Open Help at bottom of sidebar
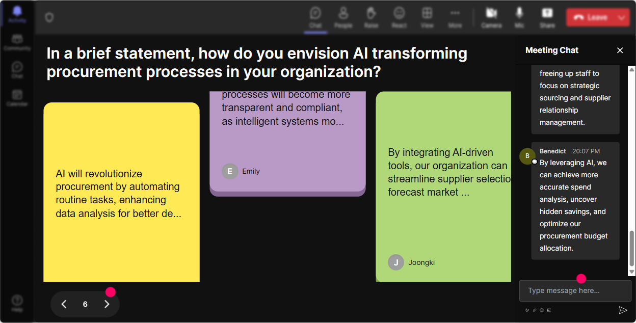This screenshot has width=636, height=323. point(17,303)
